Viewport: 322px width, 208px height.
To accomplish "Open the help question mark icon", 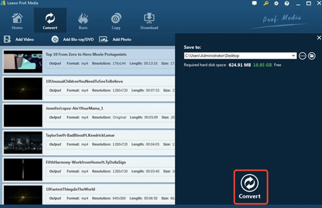I will 287,4.
